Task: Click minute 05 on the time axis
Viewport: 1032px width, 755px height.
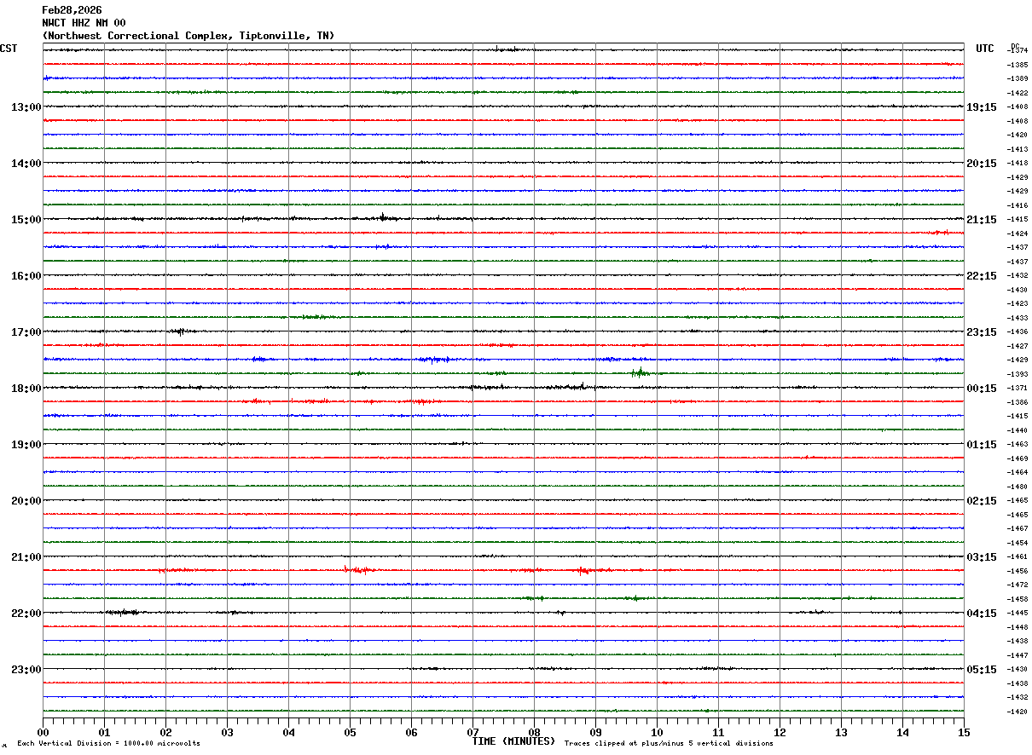Action: point(350,733)
